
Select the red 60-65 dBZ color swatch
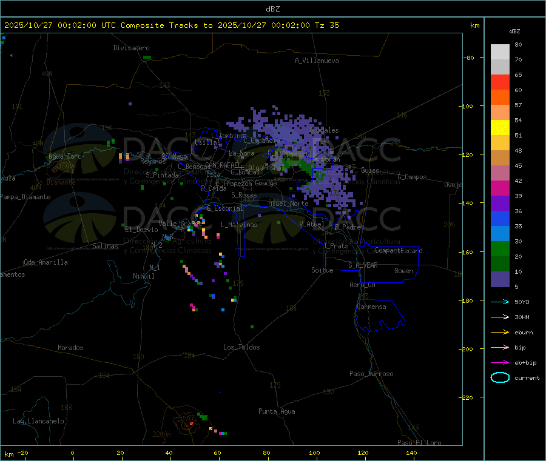coord(500,82)
